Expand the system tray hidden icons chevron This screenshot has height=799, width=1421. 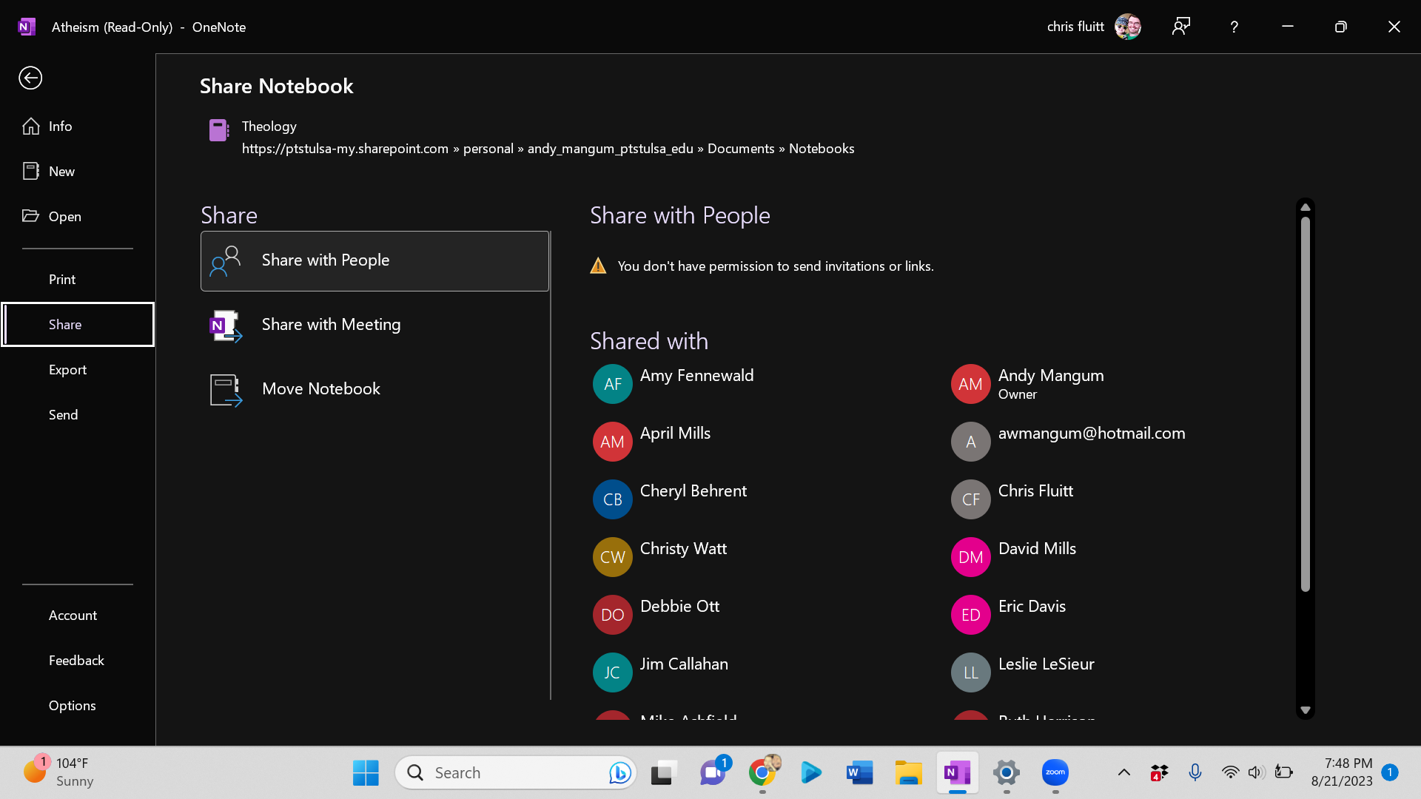(x=1123, y=773)
